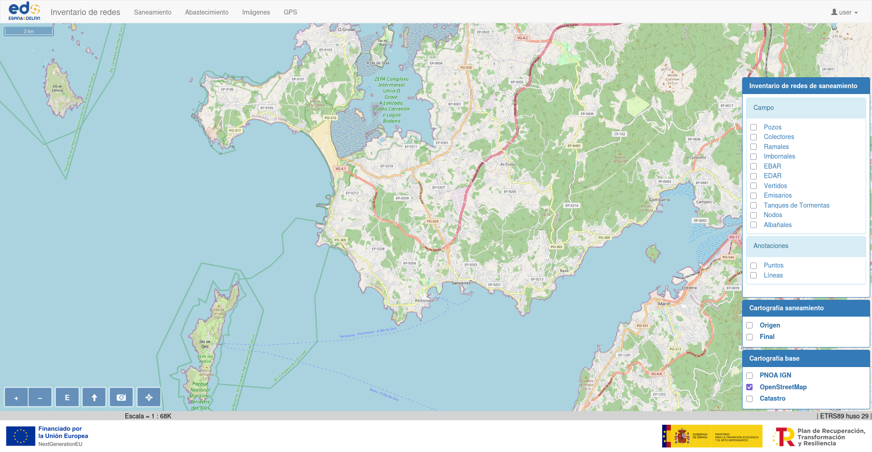The image size is (872, 452).
Task: Click the ETRS89 huso 29 status text
Action: (x=844, y=416)
